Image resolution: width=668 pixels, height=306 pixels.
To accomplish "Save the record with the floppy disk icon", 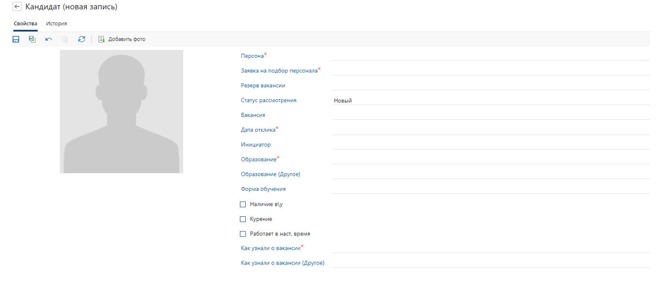I will coord(16,39).
